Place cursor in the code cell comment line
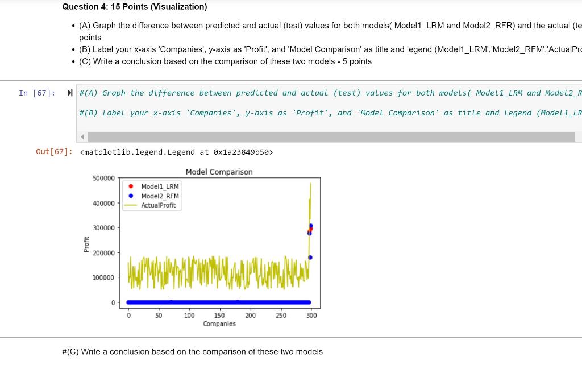 click(227, 93)
